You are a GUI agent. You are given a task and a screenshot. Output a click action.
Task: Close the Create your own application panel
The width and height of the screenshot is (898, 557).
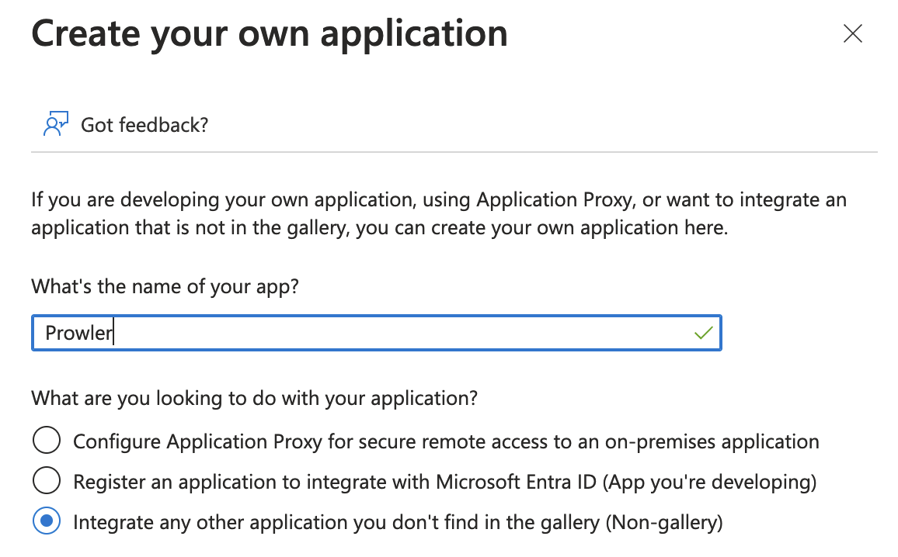pyautogui.click(x=853, y=33)
